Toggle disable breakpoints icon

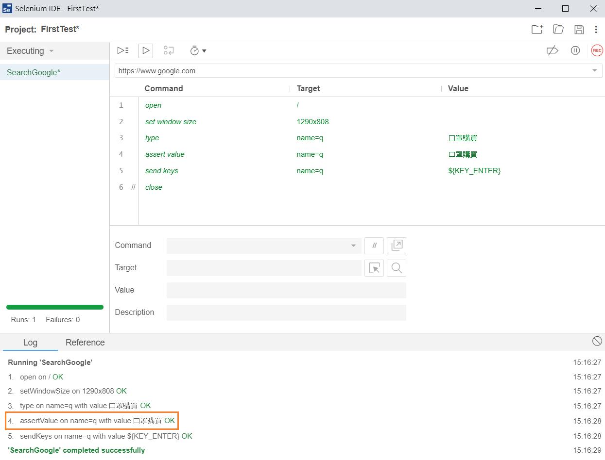click(553, 50)
